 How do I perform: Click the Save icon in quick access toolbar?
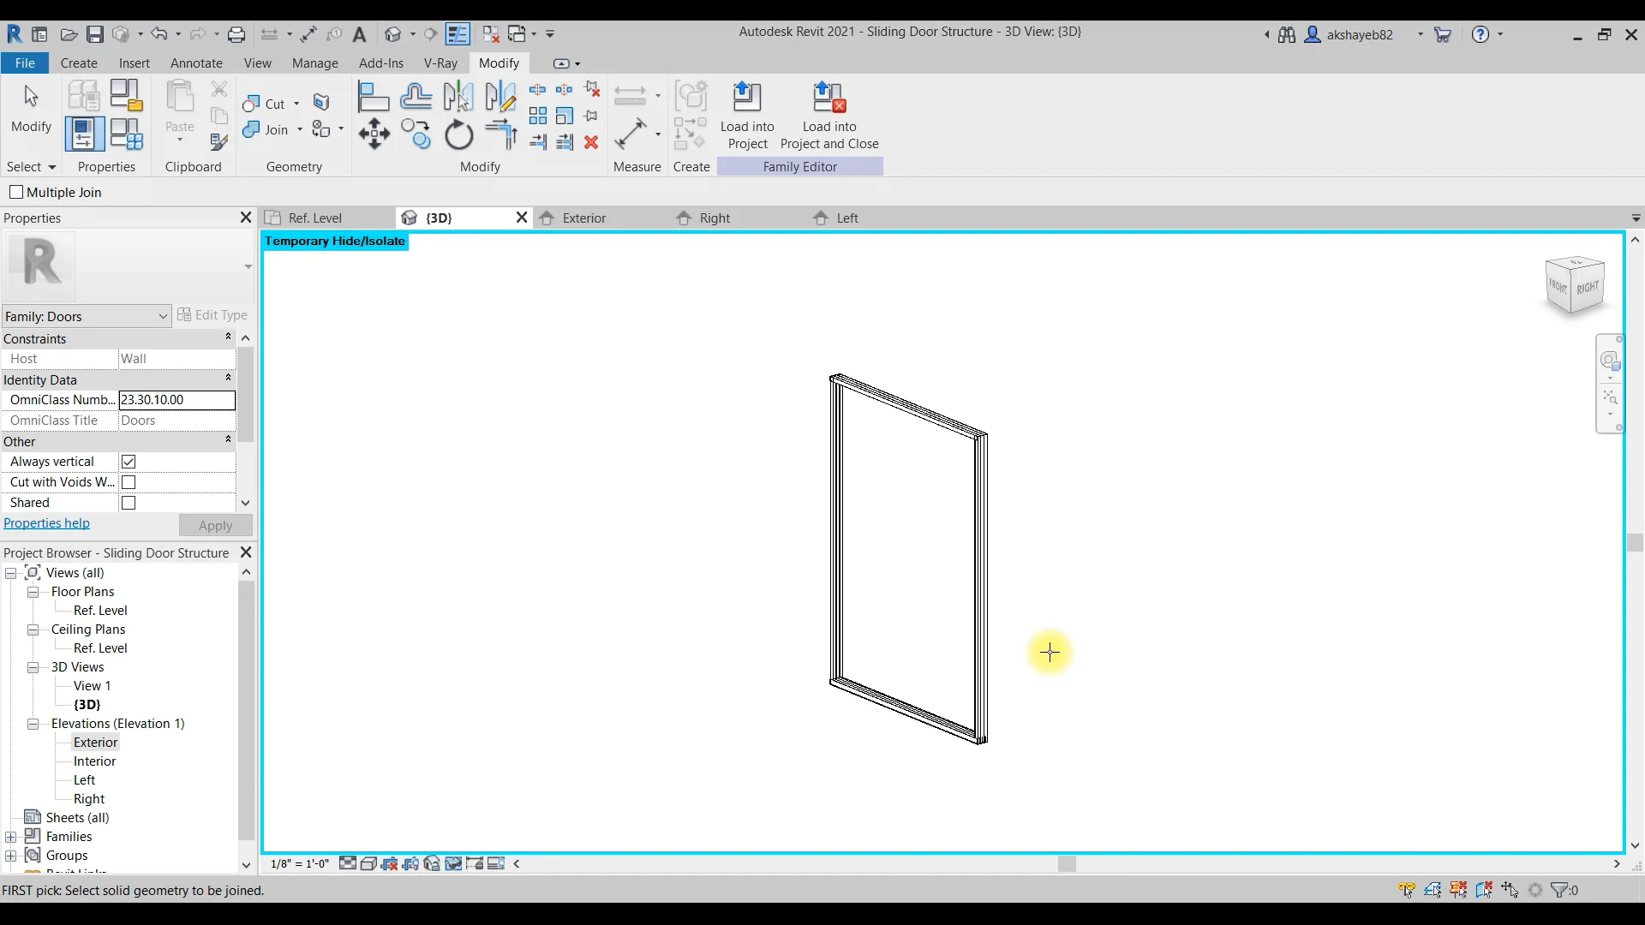(x=95, y=34)
